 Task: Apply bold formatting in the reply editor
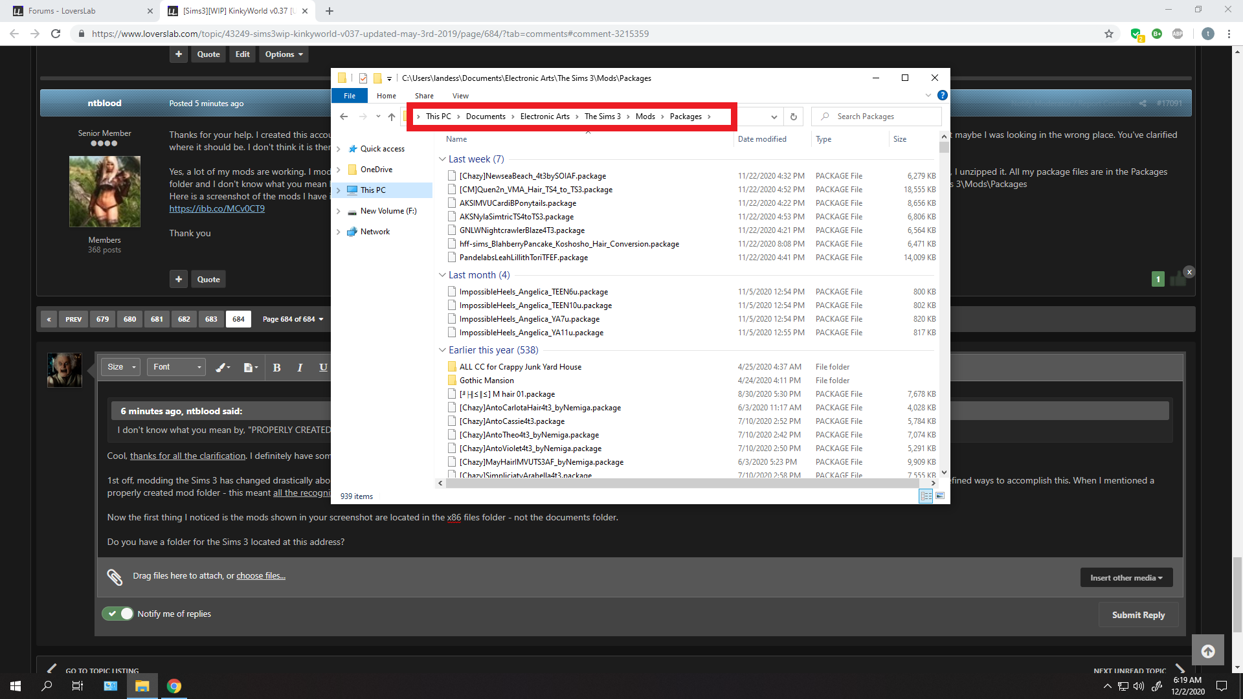click(276, 367)
